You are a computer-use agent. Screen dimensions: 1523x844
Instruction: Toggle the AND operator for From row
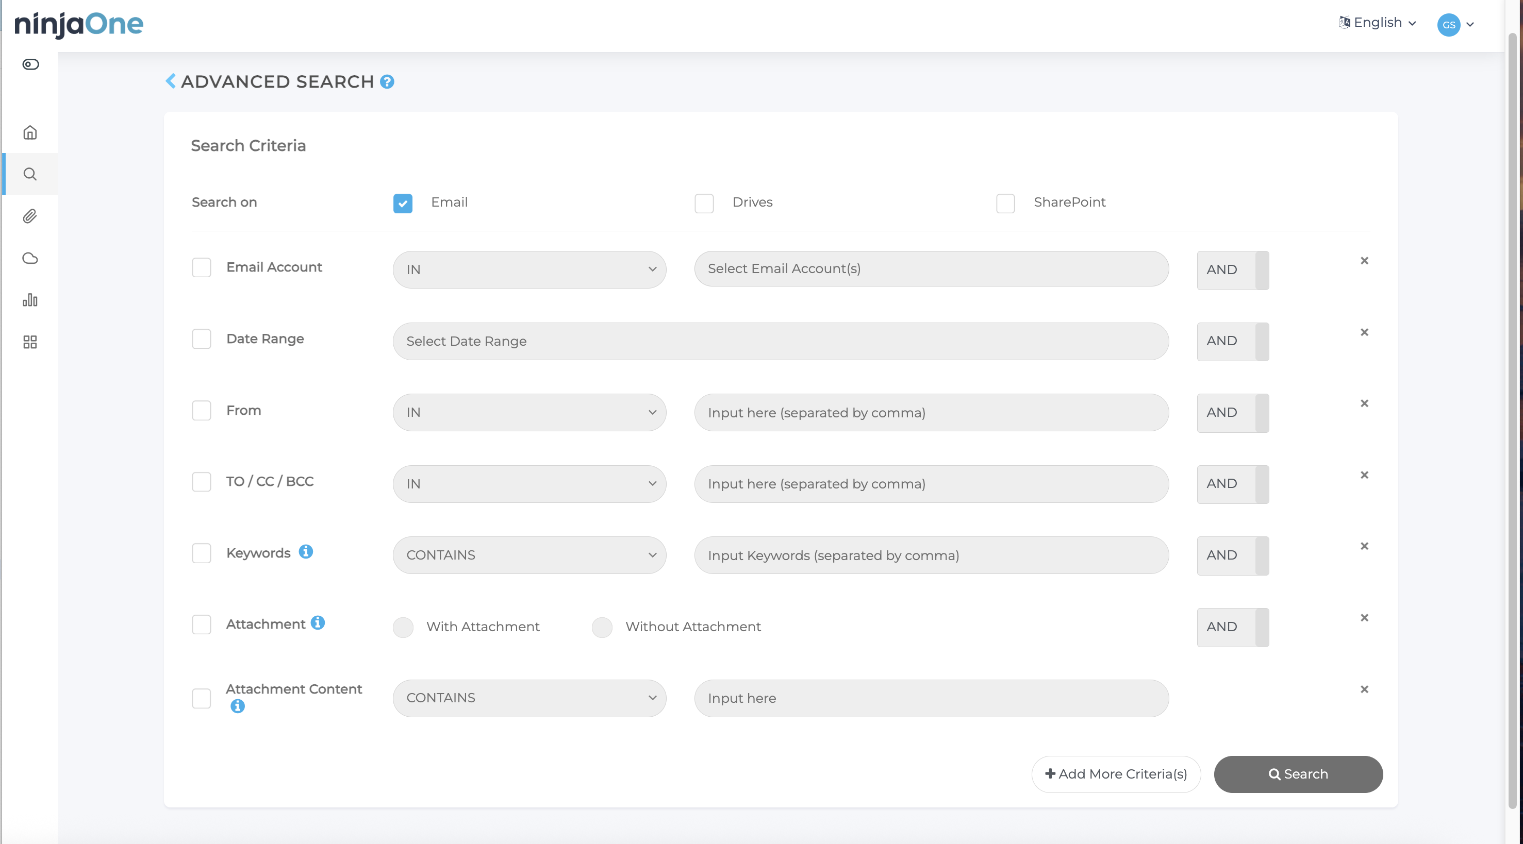point(1233,413)
